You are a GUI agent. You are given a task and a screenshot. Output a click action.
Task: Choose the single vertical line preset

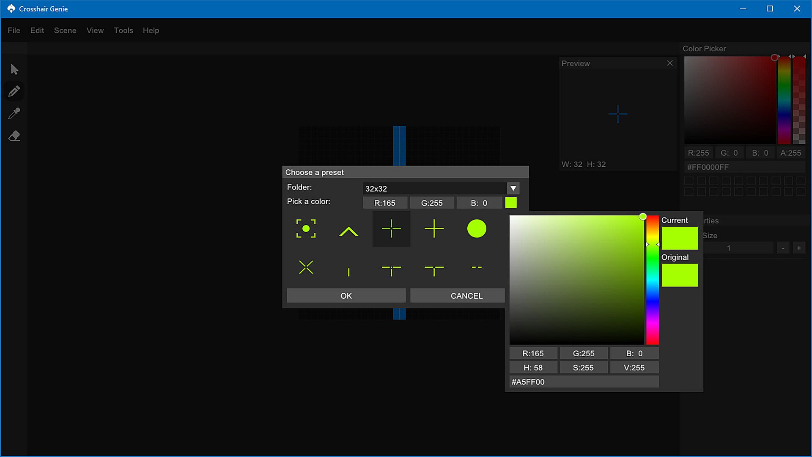click(x=348, y=272)
